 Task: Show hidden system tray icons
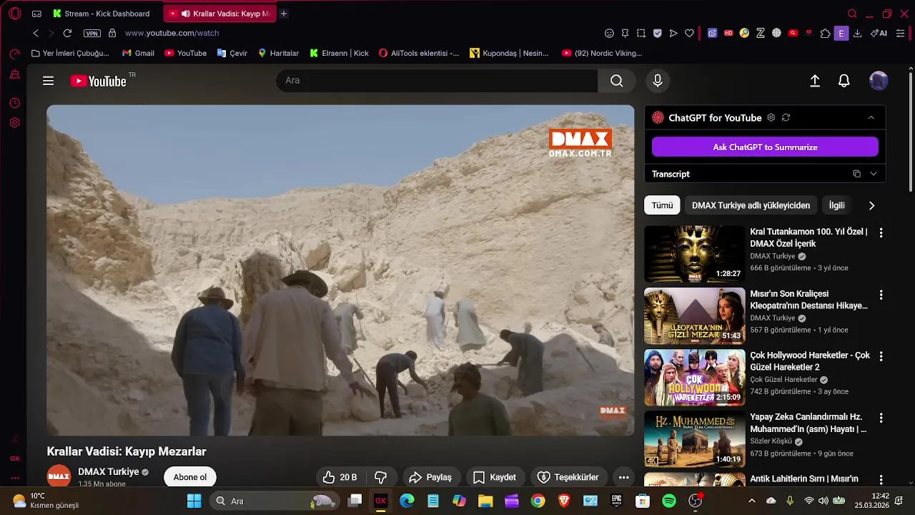pyautogui.click(x=751, y=501)
